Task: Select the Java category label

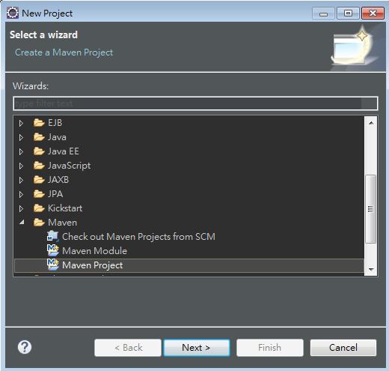Action: coord(57,137)
